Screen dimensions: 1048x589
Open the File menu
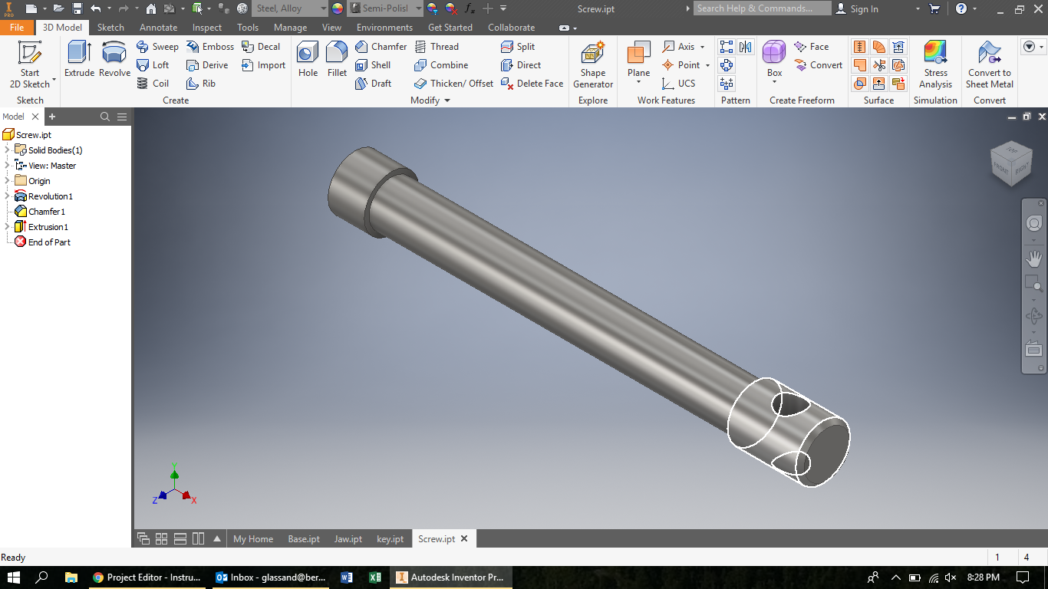[17, 27]
